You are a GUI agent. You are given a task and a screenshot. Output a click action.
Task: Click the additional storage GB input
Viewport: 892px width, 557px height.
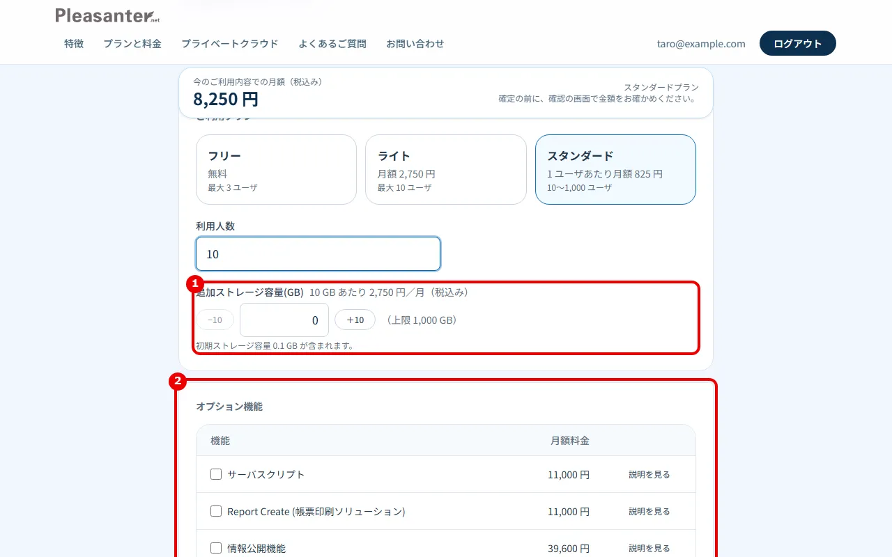coord(284,320)
